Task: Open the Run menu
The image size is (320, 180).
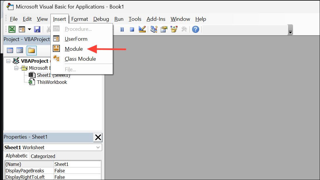Action: coord(119,19)
